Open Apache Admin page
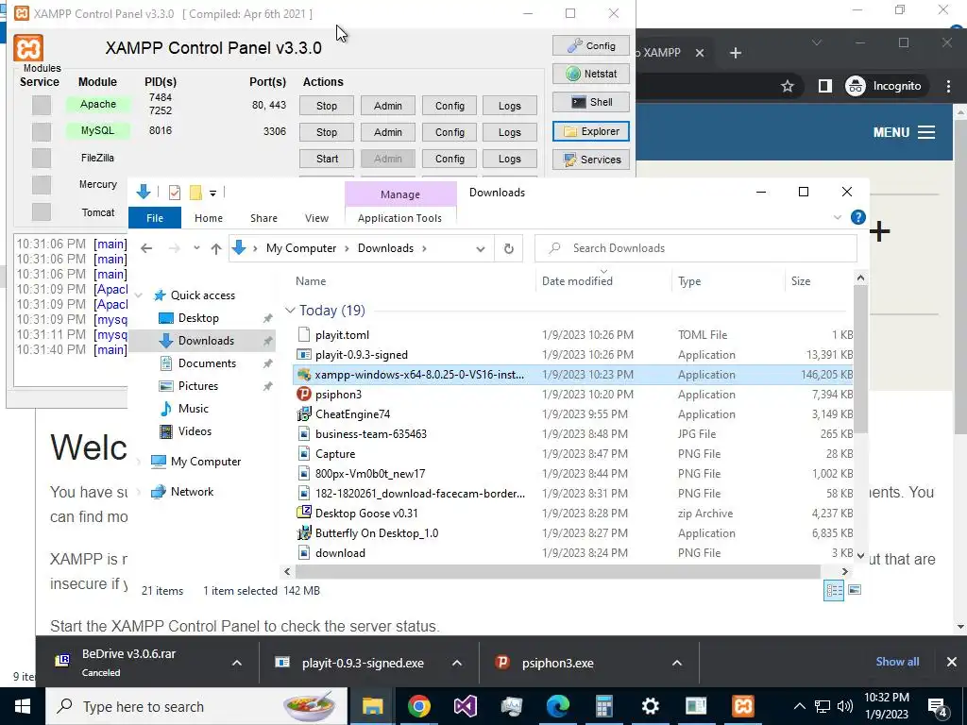The image size is (967, 725). click(x=387, y=106)
